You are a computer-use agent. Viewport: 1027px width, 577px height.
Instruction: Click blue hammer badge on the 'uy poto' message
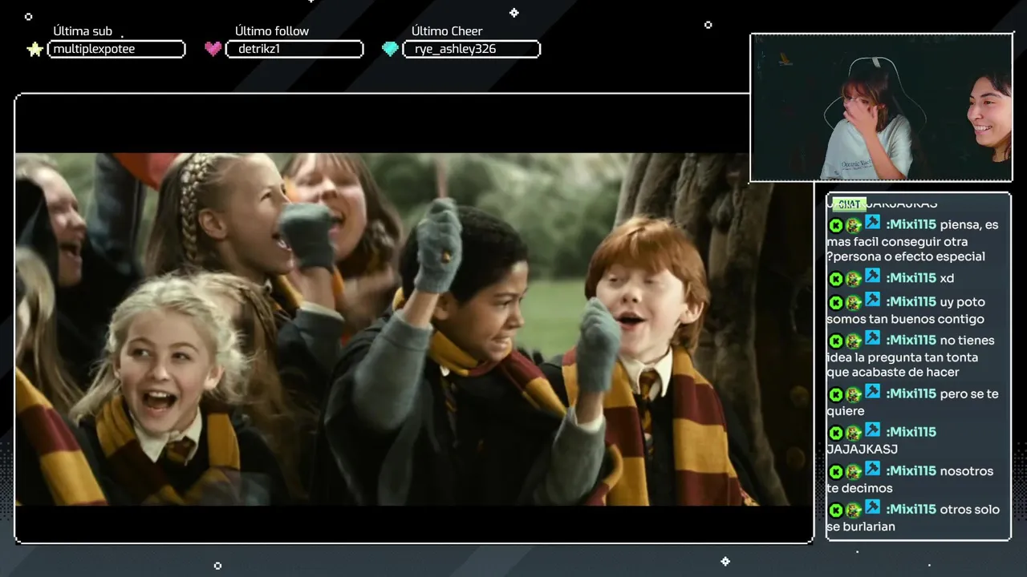click(x=872, y=299)
